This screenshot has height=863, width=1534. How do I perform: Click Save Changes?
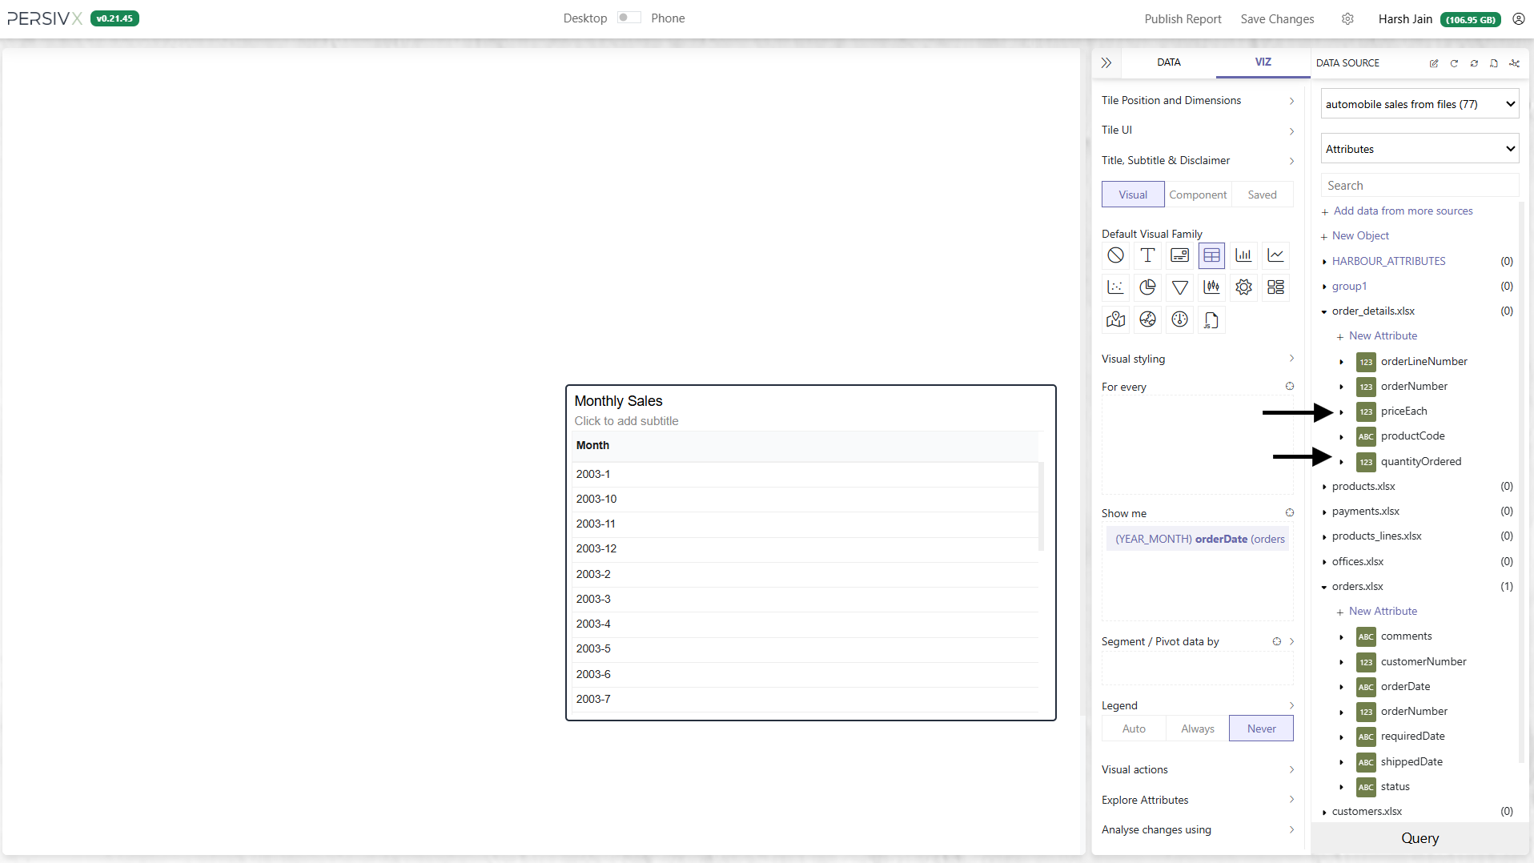(x=1277, y=18)
